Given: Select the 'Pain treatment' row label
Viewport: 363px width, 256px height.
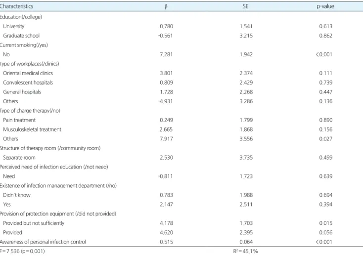Looking at the screenshot, I should pos(19,120).
